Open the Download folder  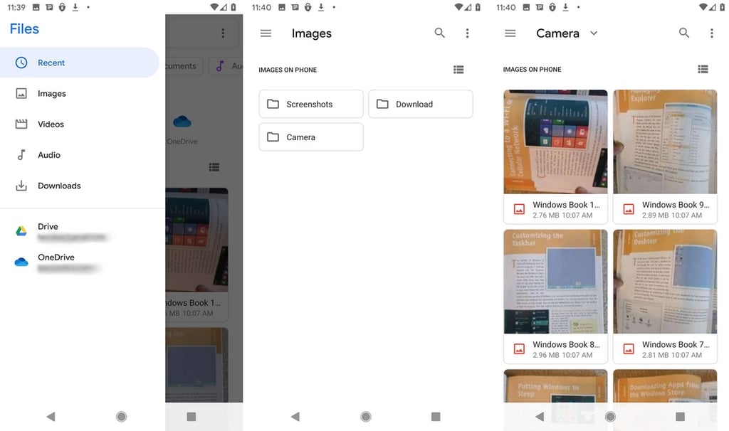420,104
